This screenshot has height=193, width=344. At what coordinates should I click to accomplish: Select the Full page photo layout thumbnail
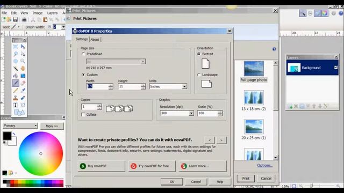point(254,71)
